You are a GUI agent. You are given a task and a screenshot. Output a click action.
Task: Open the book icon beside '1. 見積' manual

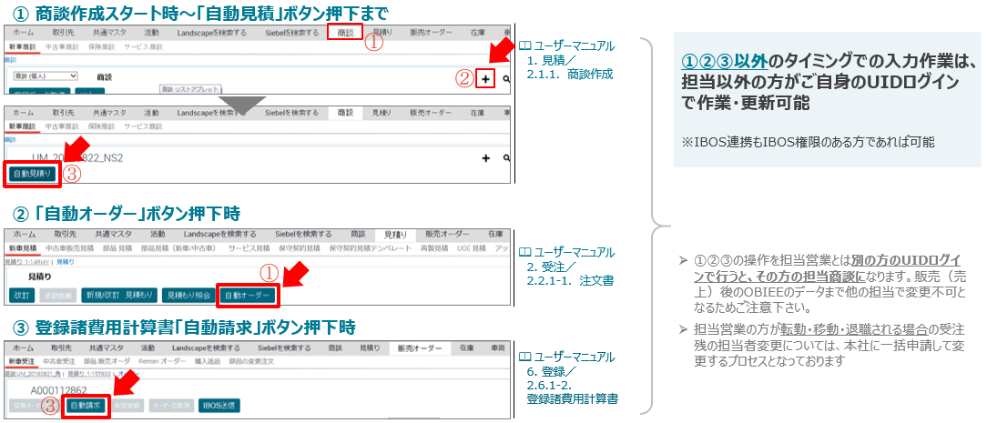click(x=524, y=45)
